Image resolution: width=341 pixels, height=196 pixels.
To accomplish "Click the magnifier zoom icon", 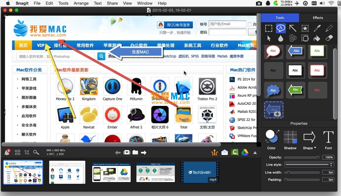I will tap(36, 152).
